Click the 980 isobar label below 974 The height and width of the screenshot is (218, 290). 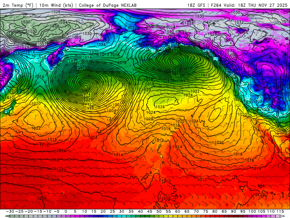tap(87, 97)
